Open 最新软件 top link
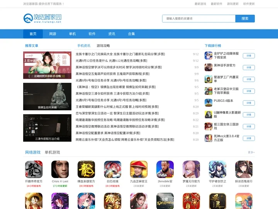 [217, 4]
